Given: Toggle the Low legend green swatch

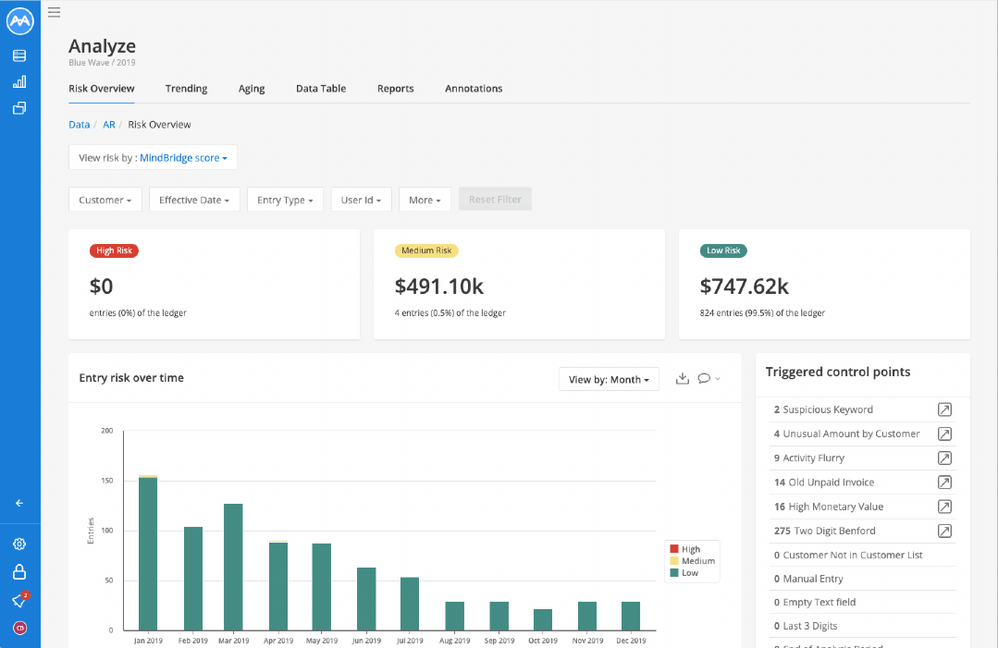Looking at the screenshot, I should click(674, 572).
